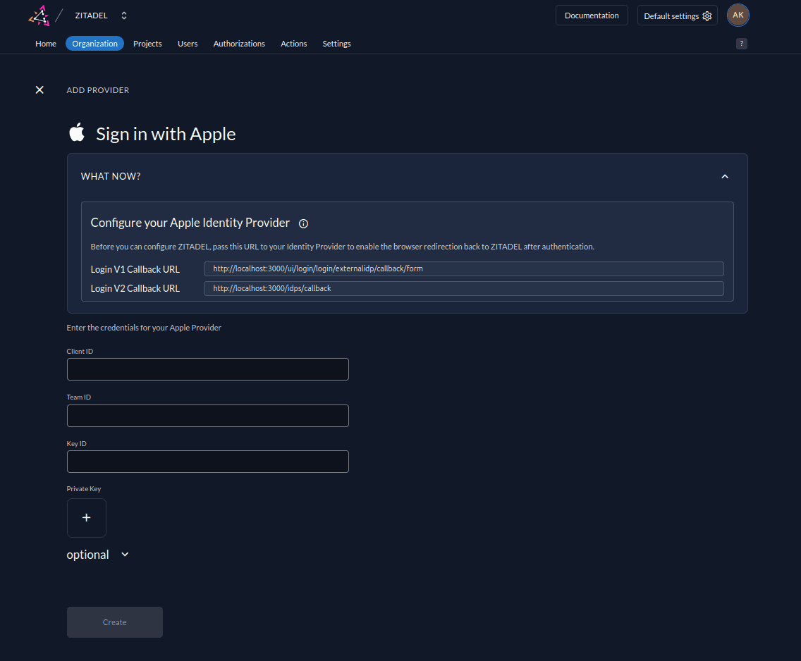
Task: Close the Add Provider page
Action: coord(39,90)
